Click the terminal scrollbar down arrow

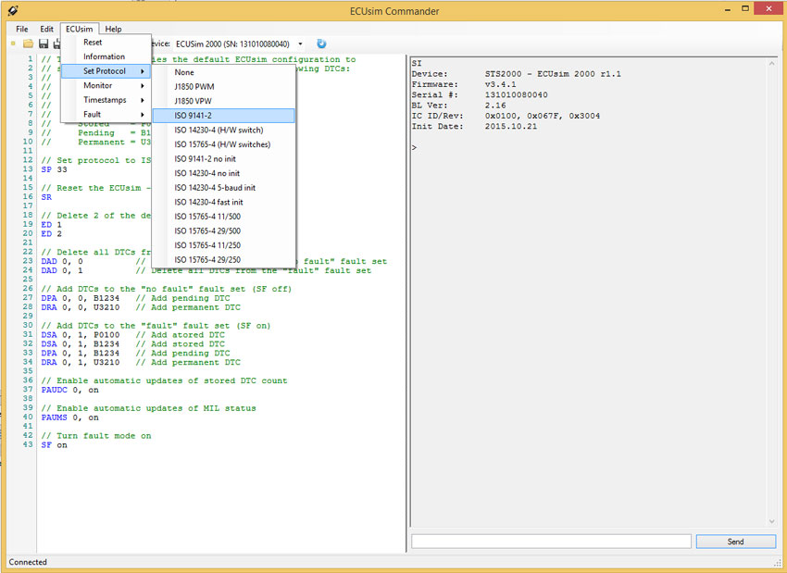point(771,522)
